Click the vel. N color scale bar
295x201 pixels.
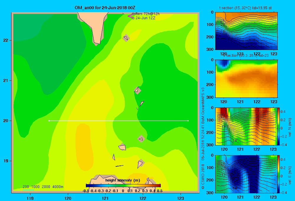click(279, 126)
